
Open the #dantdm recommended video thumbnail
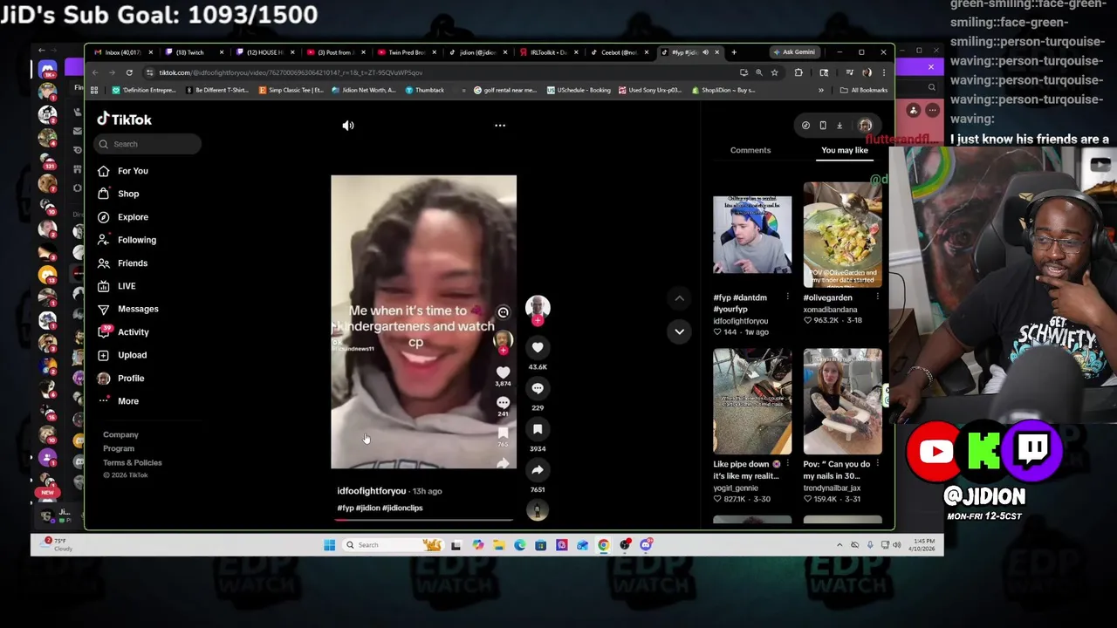point(752,235)
